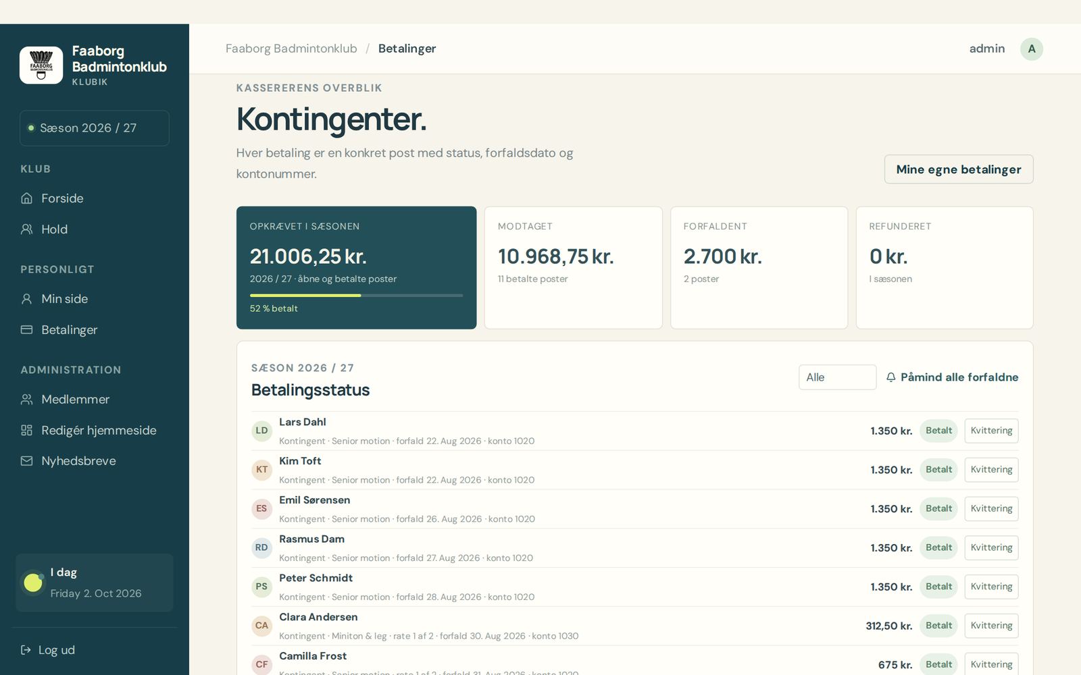1081x675 pixels.
Task: Open Kvittering for Camilla Frost
Action: (x=991, y=665)
